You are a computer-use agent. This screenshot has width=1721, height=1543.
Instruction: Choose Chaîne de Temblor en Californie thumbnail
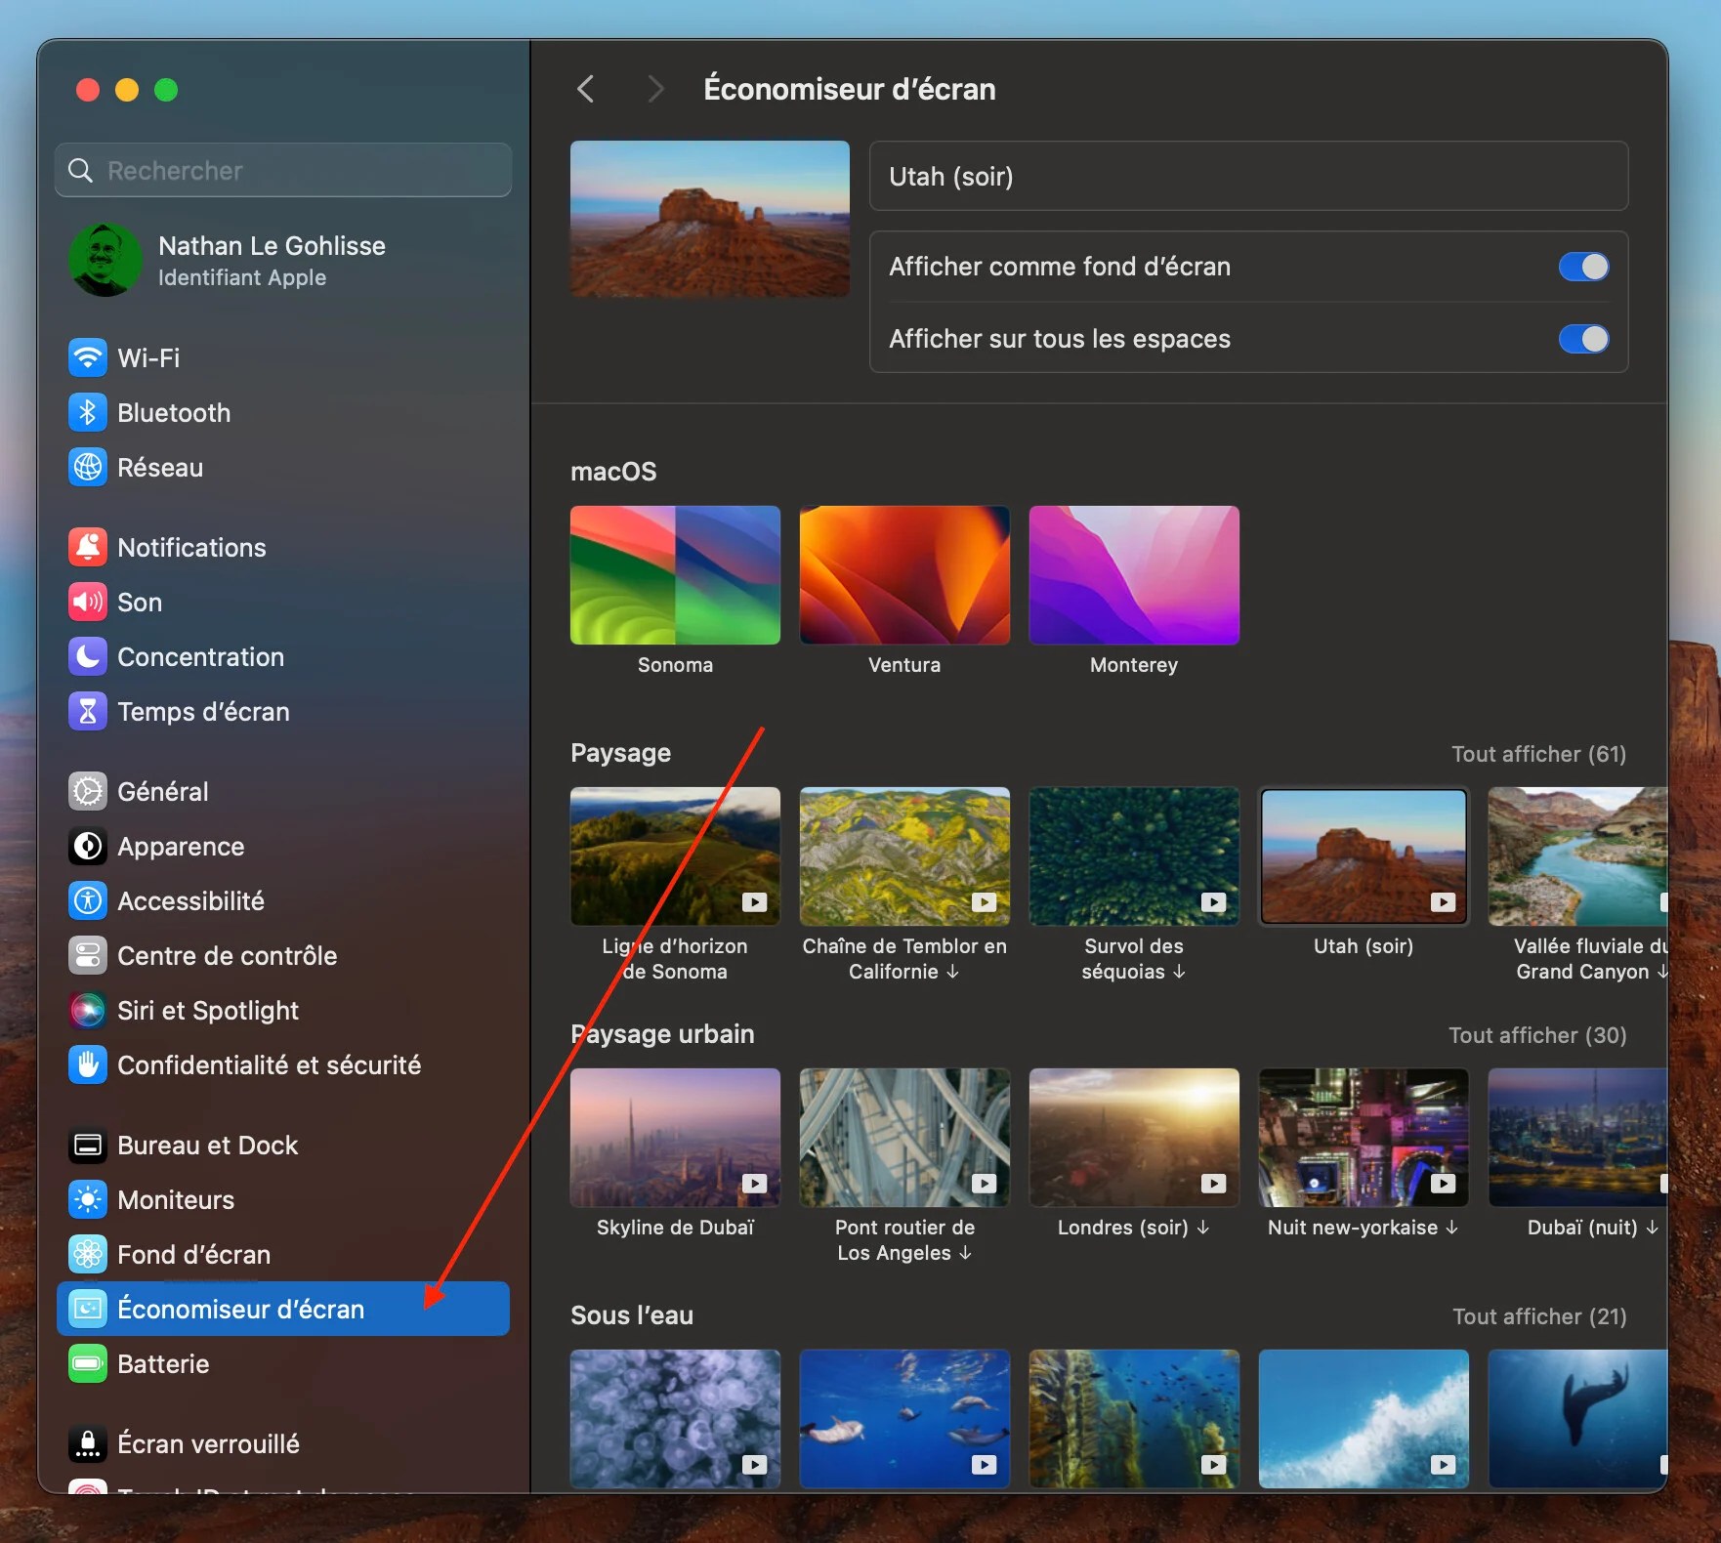[904, 856]
